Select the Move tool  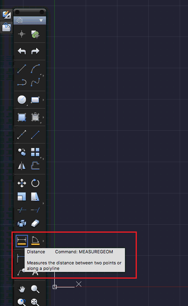pos(22,183)
